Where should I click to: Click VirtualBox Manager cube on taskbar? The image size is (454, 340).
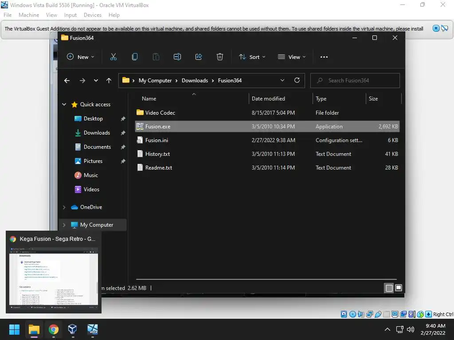72,329
